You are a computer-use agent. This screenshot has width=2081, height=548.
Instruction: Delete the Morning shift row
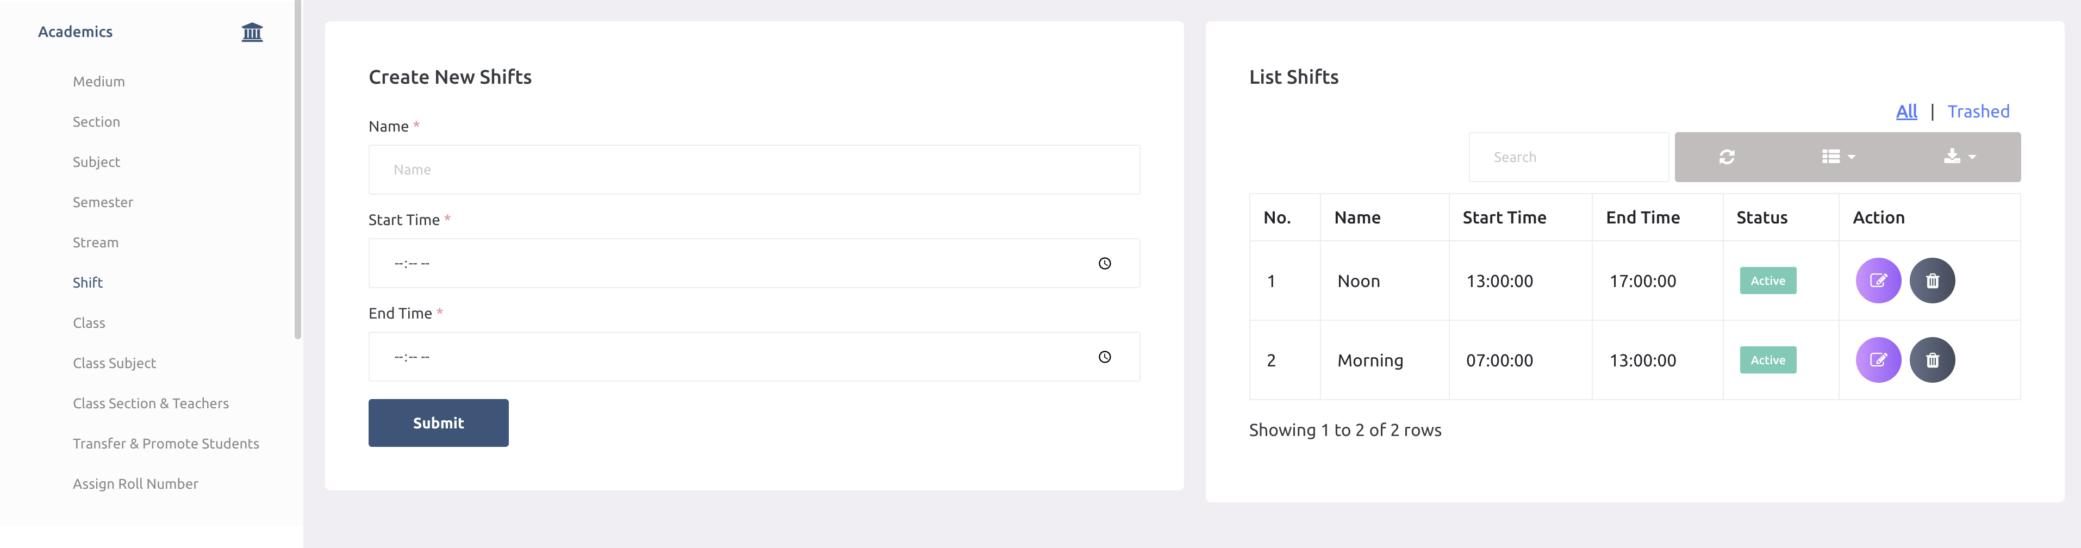click(1932, 360)
